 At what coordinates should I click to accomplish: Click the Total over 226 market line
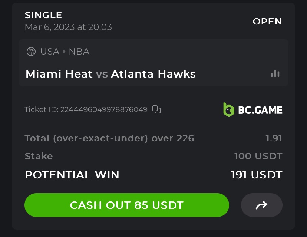[x=109, y=138]
